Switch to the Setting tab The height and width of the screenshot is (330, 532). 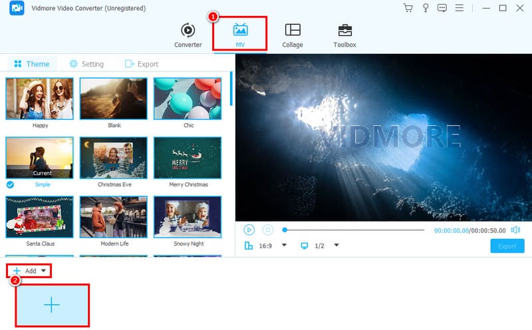pyautogui.click(x=86, y=64)
